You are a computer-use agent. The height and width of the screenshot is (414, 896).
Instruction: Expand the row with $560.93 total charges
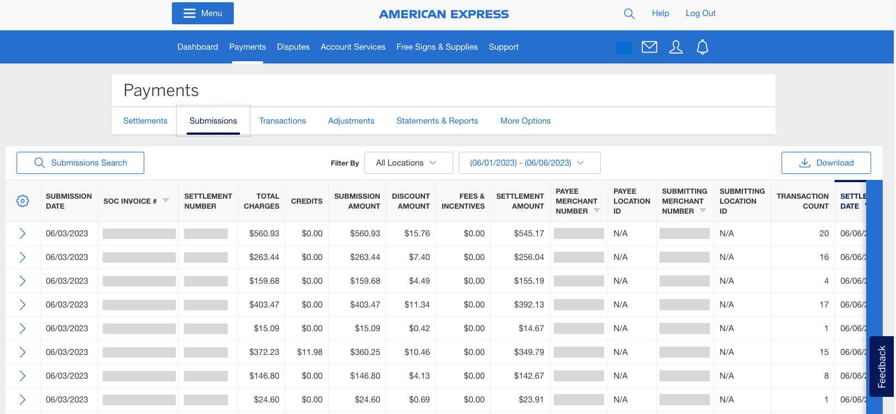coord(23,233)
